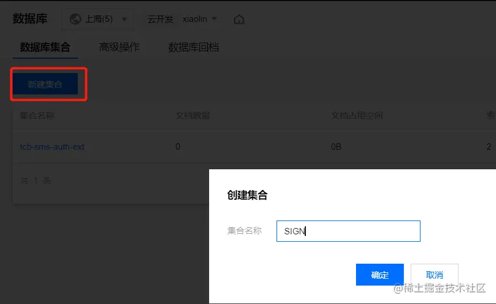Image resolution: width=496 pixels, height=304 pixels.
Task: Click the 文档数量 column header
Action: (193, 116)
